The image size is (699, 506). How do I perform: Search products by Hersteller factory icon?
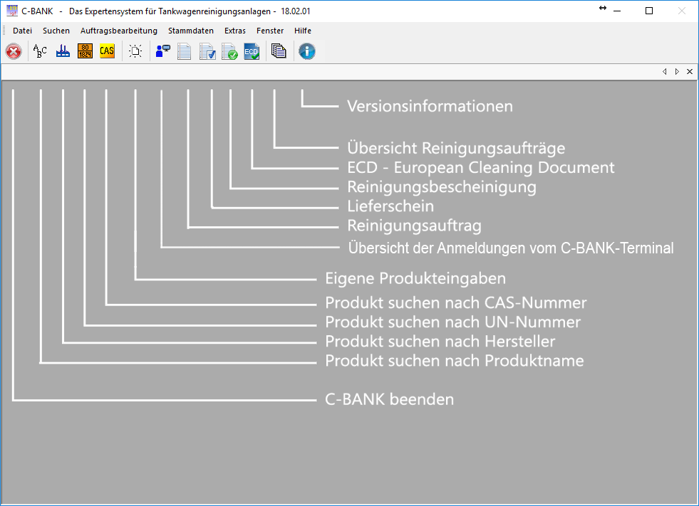pyautogui.click(x=63, y=51)
